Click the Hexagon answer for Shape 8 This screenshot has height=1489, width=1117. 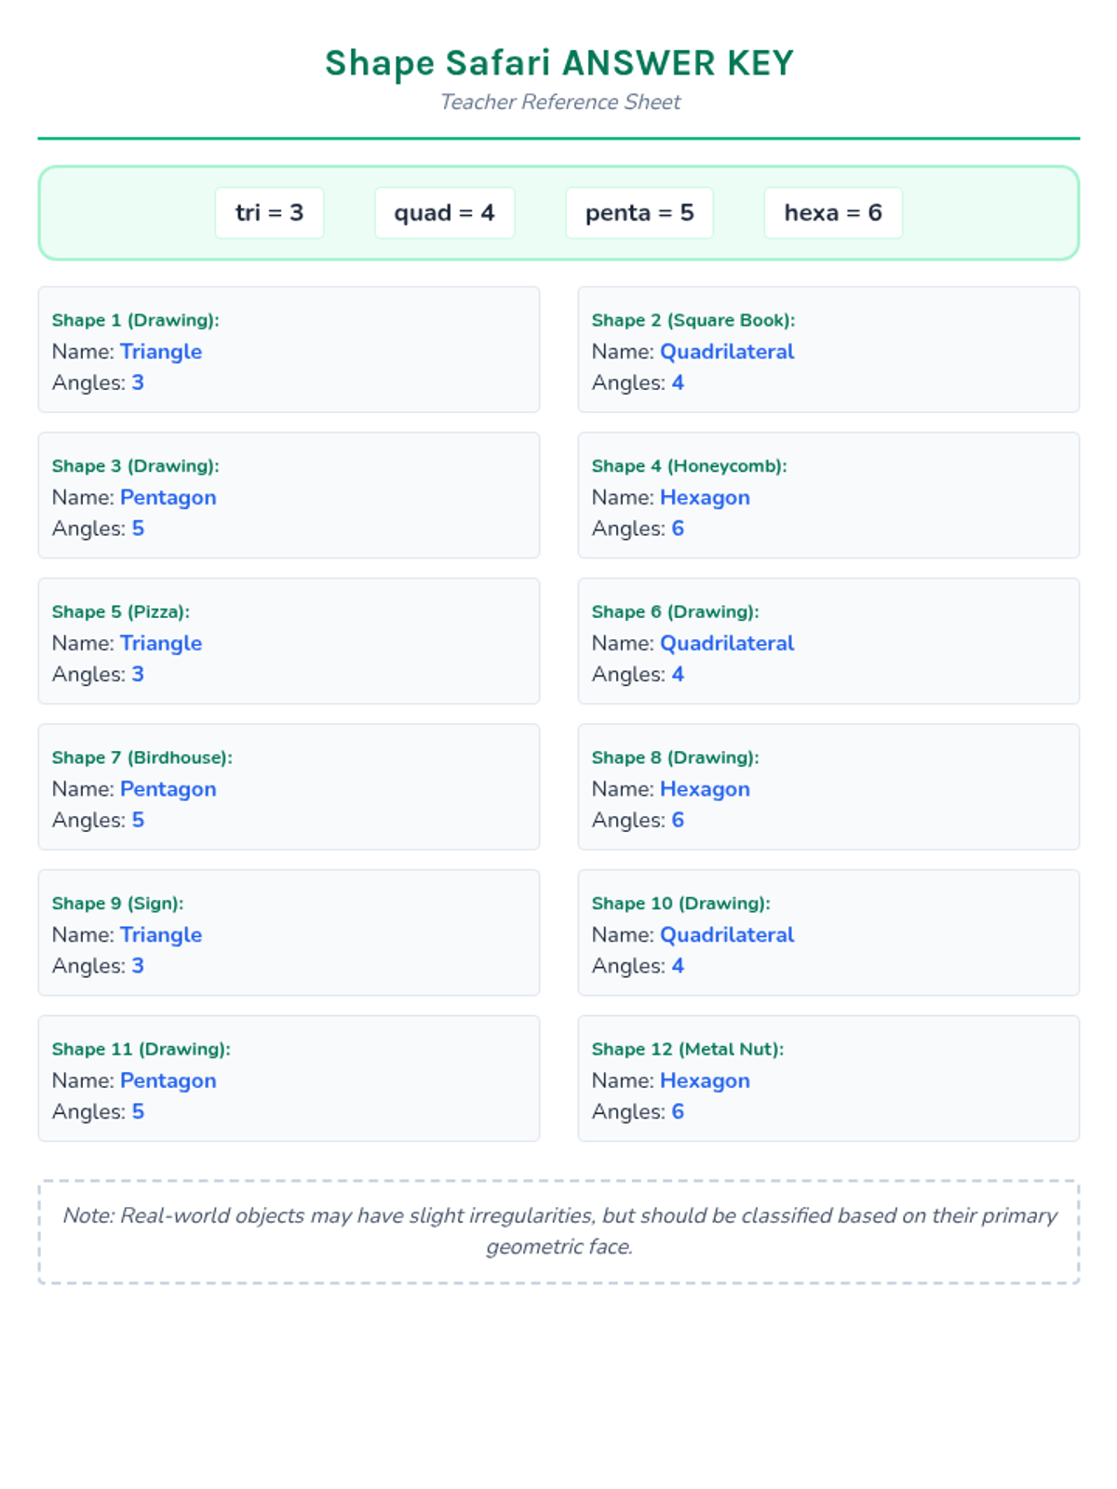coord(705,789)
